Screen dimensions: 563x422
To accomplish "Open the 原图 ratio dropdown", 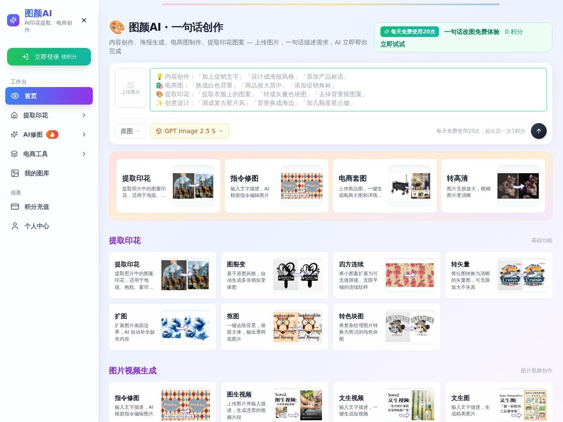I will [131, 131].
